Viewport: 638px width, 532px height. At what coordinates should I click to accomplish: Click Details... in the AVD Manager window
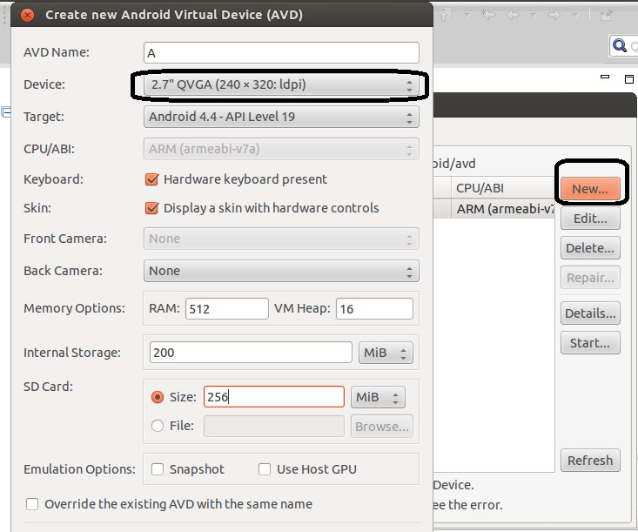tap(590, 313)
